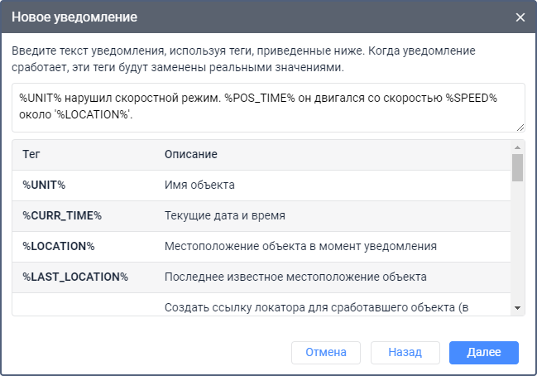Click the Отмена button
This screenshot has width=537, height=376.
(x=325, y=352)
